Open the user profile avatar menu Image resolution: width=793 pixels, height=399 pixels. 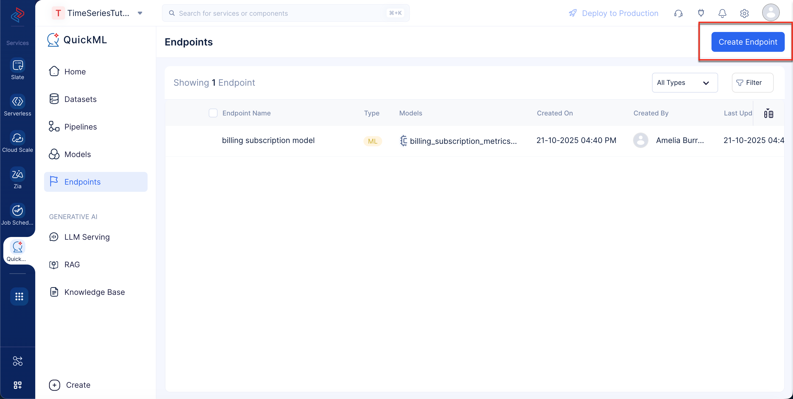click(770, 13)
